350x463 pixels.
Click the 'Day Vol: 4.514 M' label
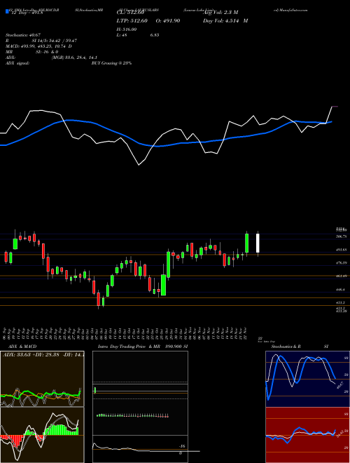225,21
